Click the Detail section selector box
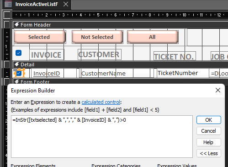 [x=7, y=65]
